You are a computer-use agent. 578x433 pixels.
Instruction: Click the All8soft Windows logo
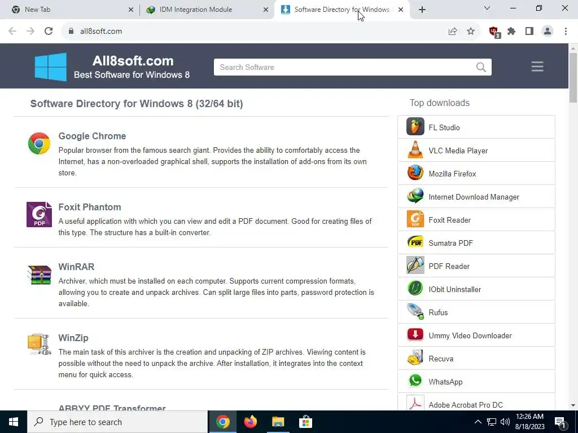point(50,67)
